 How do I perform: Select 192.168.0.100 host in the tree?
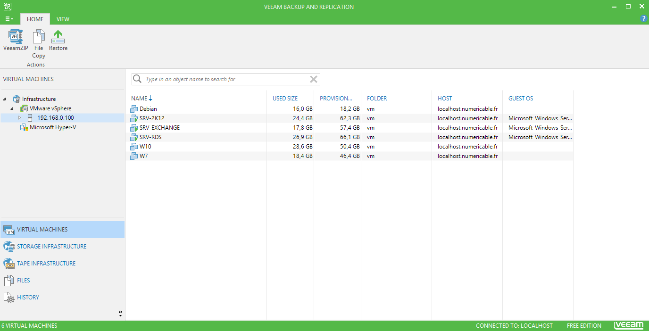(56, 118)
